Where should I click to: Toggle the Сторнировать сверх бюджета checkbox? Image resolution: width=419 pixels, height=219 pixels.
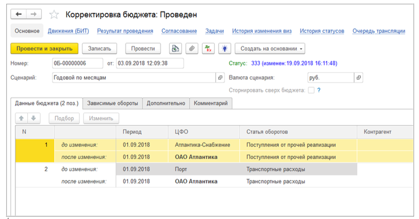(311, 90)
